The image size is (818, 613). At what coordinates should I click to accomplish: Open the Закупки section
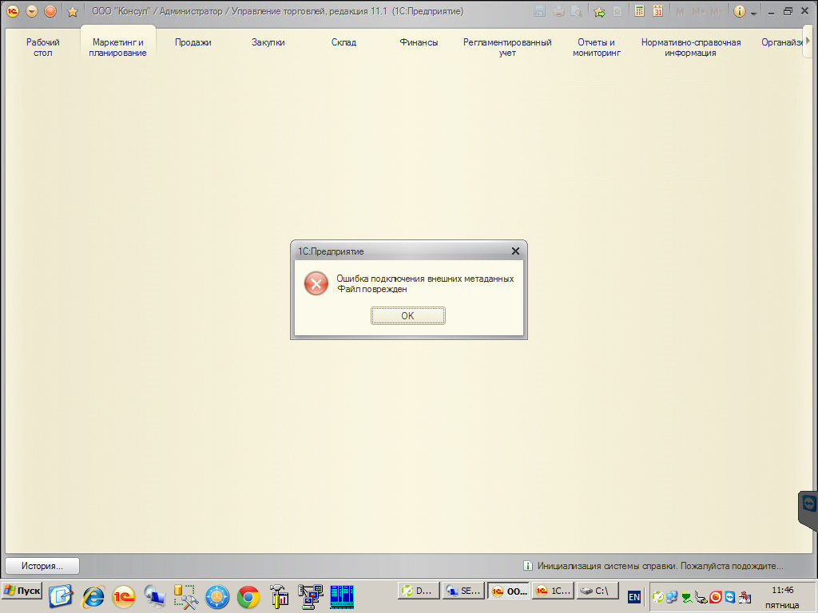click(x=268, y=43)
